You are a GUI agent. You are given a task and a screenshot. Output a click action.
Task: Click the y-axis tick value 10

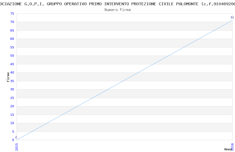tap(12, 123)
